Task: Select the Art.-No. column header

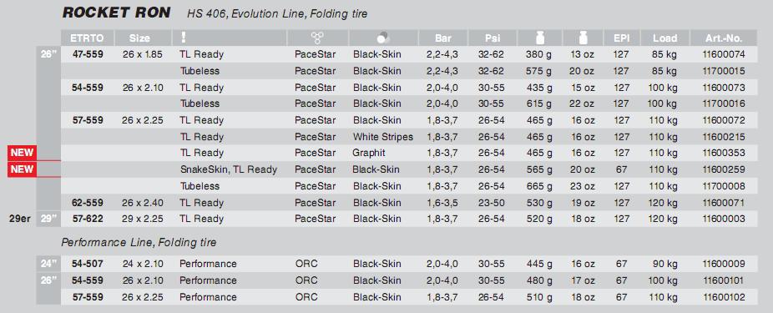Action: tap(723, 38)
